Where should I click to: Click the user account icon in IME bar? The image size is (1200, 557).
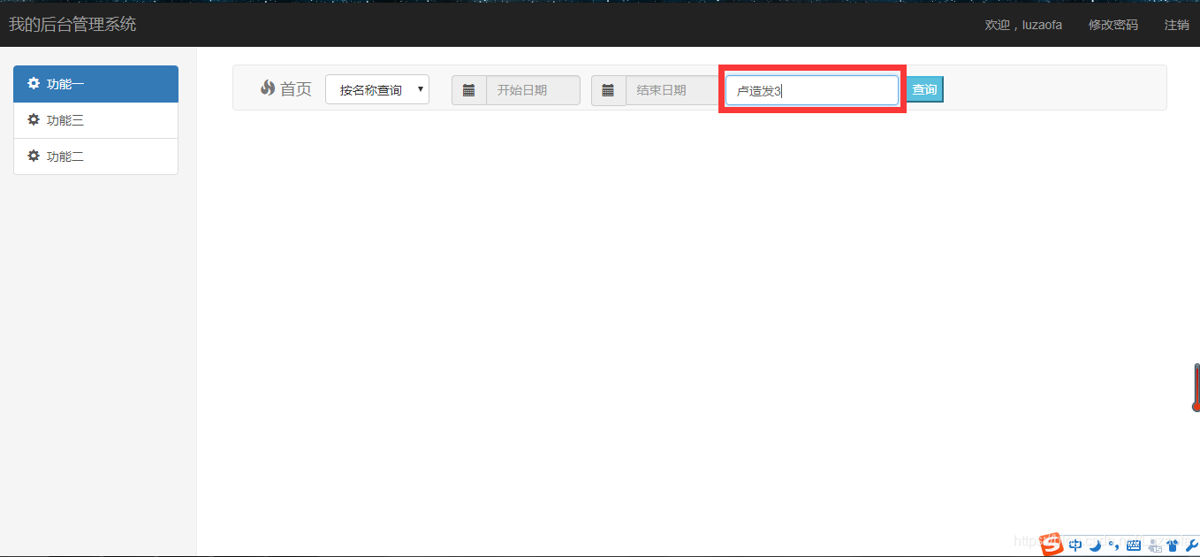coord(1154,546)
